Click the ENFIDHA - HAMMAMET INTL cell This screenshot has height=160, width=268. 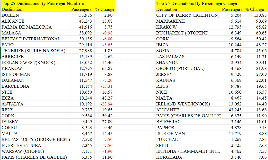click(x=188, y=151)
